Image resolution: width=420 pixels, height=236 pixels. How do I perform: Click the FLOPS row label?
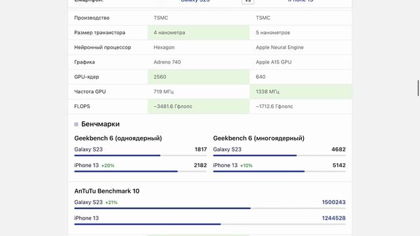(x=82, y=106)
